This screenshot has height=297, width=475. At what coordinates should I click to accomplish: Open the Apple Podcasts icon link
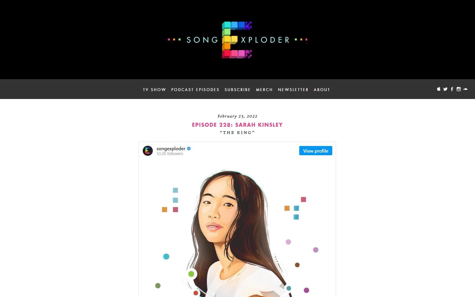pos(439,89)
